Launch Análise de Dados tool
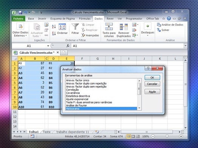 [x=170, y=25]
